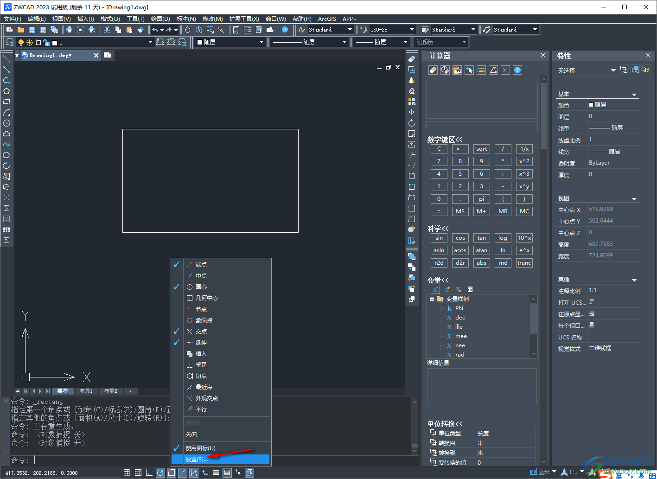Click the sin function button

[439, 238]
